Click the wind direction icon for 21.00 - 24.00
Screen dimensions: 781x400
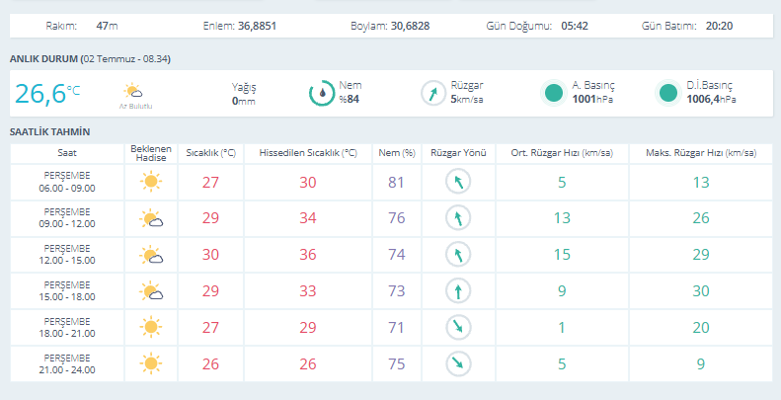pyautogui.click(x=458, y=363)
